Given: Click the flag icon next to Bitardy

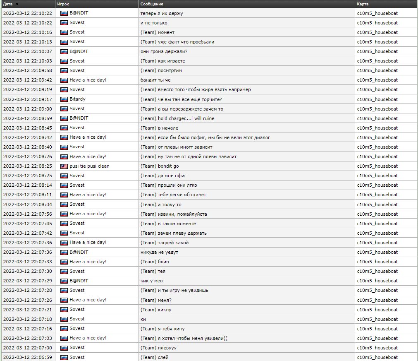Looking at the screenshot, I should (x=64, y=99).
